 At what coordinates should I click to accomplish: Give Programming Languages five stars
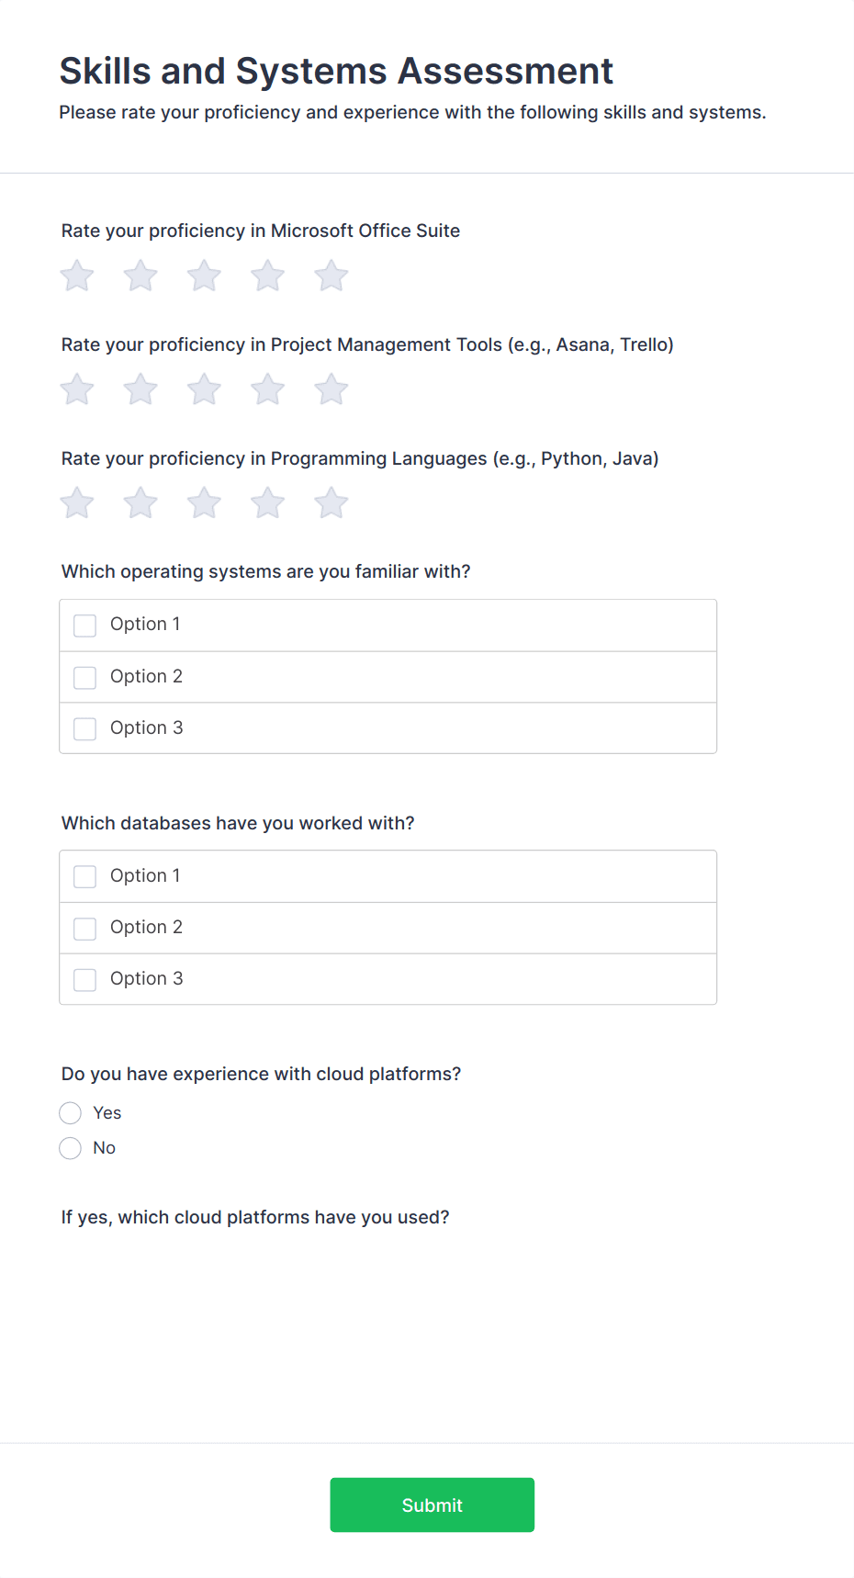point(331,503)
